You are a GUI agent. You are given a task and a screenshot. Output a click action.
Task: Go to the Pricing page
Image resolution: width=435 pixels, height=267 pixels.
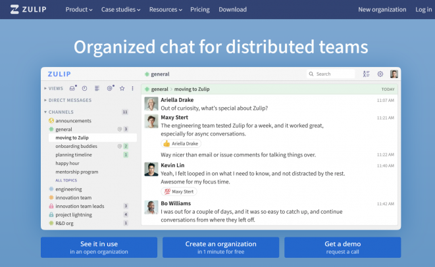click(x=200, y=9)
